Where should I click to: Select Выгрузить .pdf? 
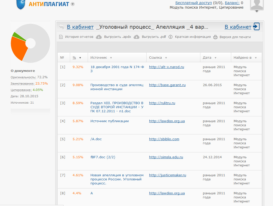click(x=154, y=37)
